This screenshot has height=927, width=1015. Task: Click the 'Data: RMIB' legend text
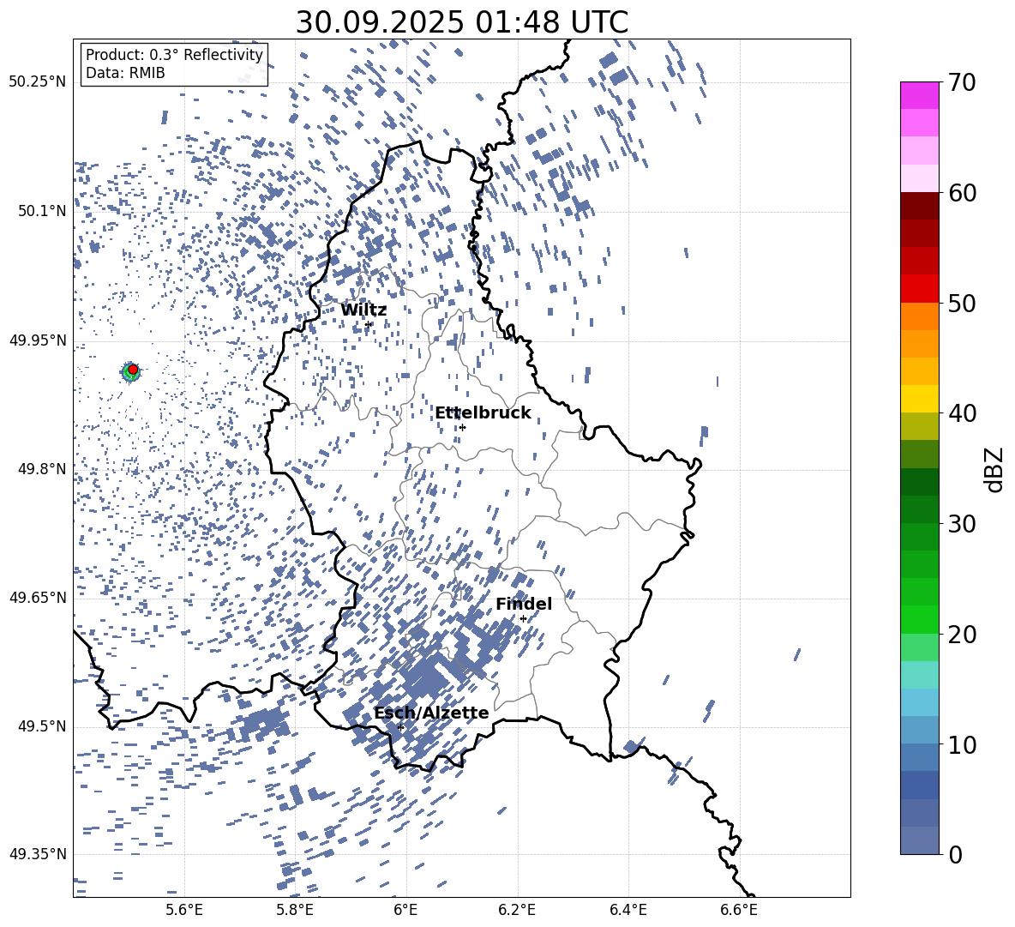click(125, 73)
